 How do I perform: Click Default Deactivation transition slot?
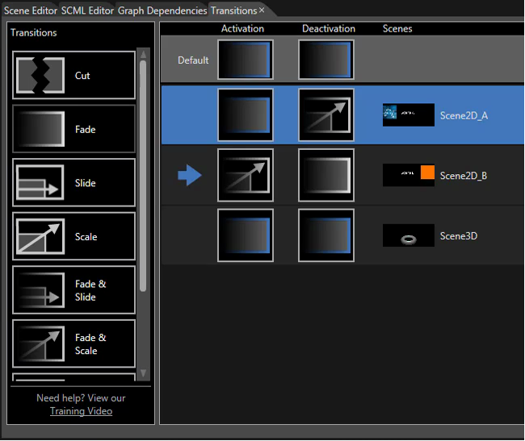(326, 60)
